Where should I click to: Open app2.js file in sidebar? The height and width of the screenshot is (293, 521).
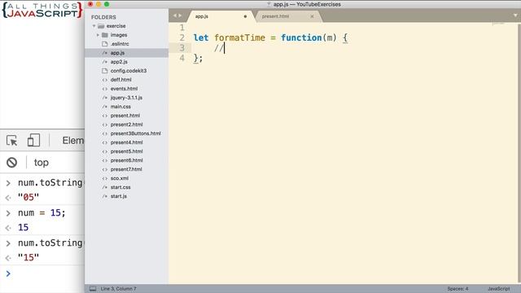tap(119, 62)
